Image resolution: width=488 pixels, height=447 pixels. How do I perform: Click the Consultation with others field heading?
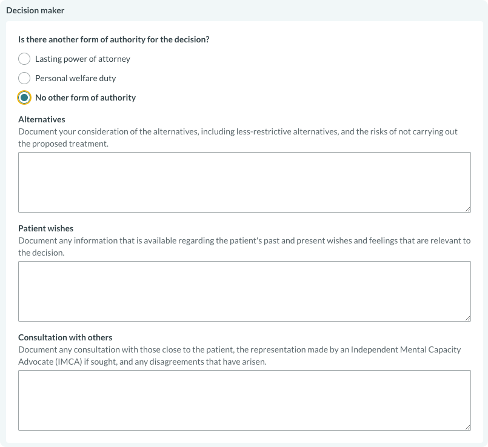[65, 337]
